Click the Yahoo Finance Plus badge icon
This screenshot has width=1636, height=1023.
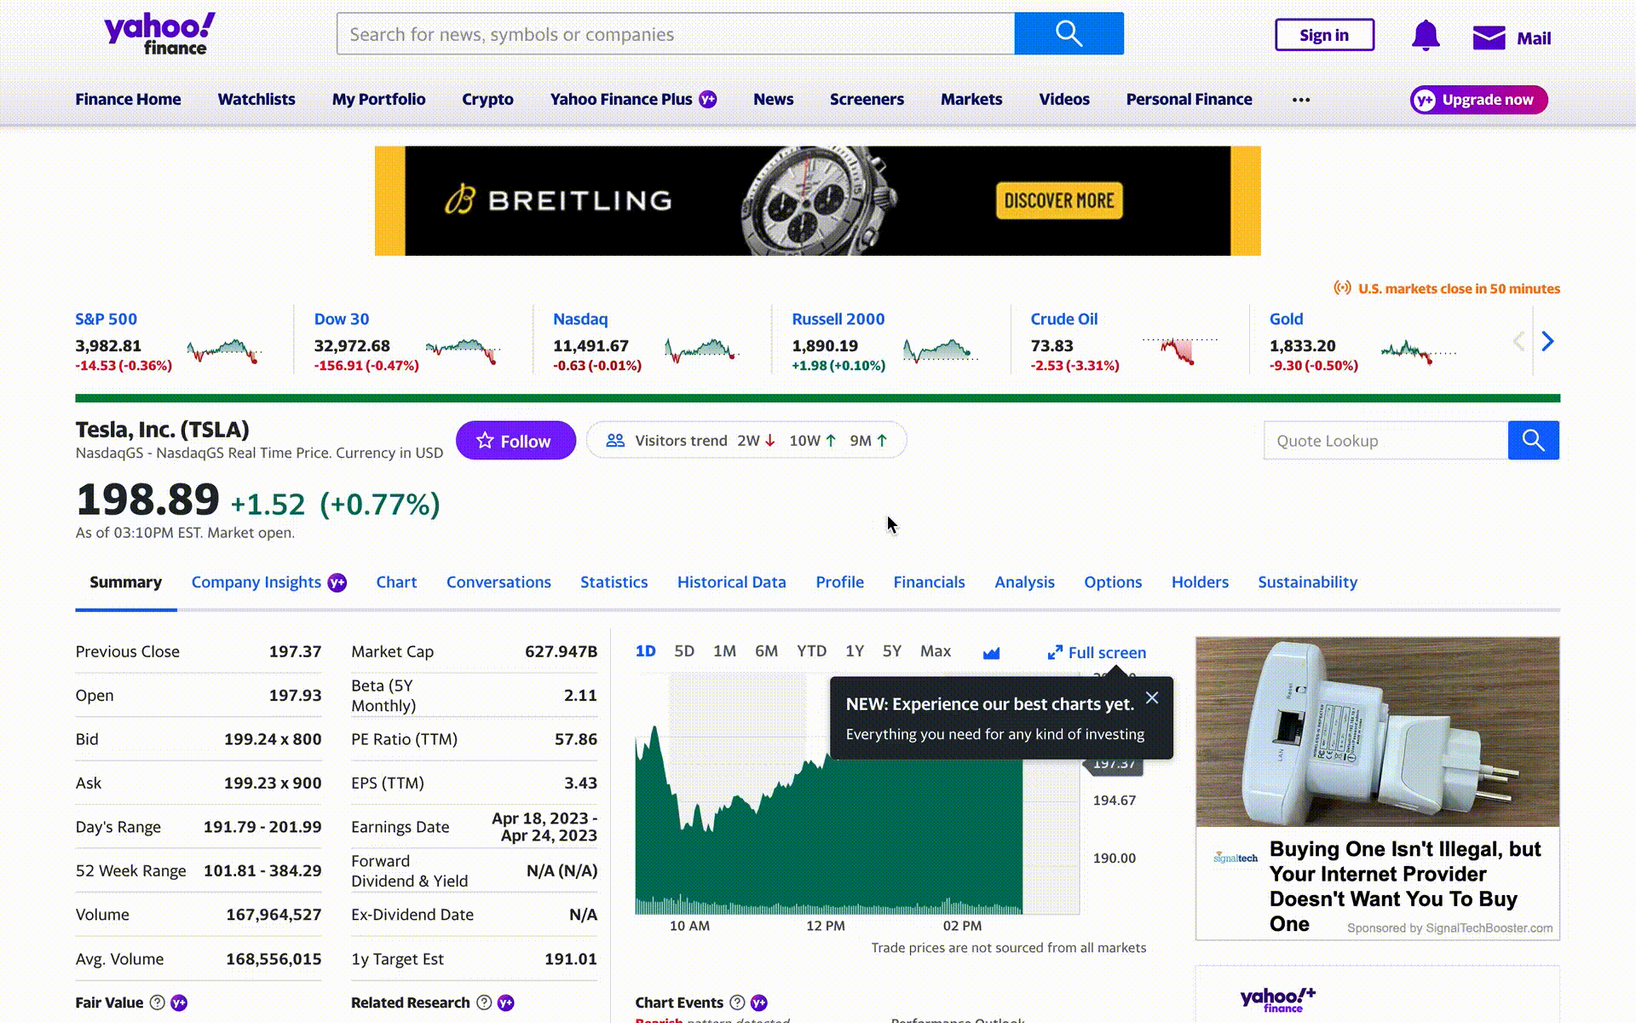tap(708, 100)
